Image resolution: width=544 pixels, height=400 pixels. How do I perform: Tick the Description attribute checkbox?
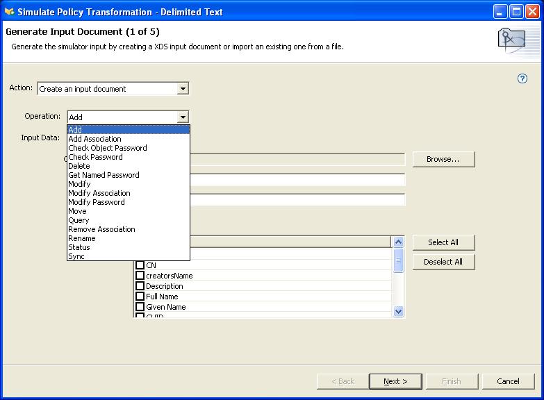(x=140, y=286)
